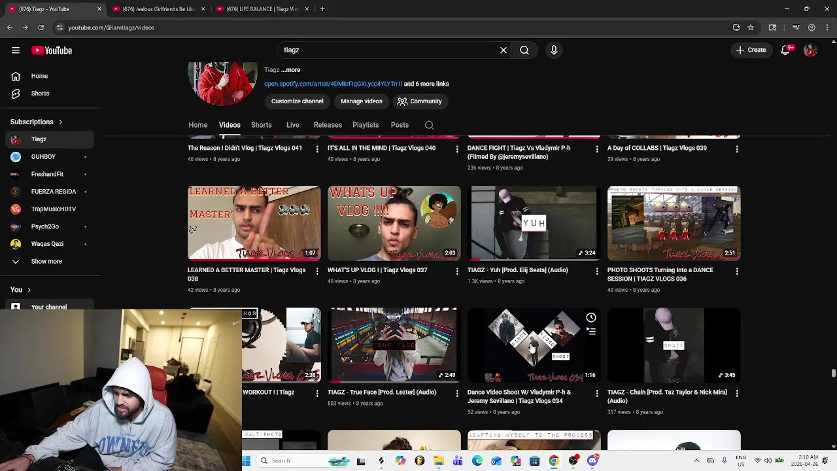Open the TIAGZ - Yuh video thumbnail
The image size is (837, 471).
coord(534,223)
